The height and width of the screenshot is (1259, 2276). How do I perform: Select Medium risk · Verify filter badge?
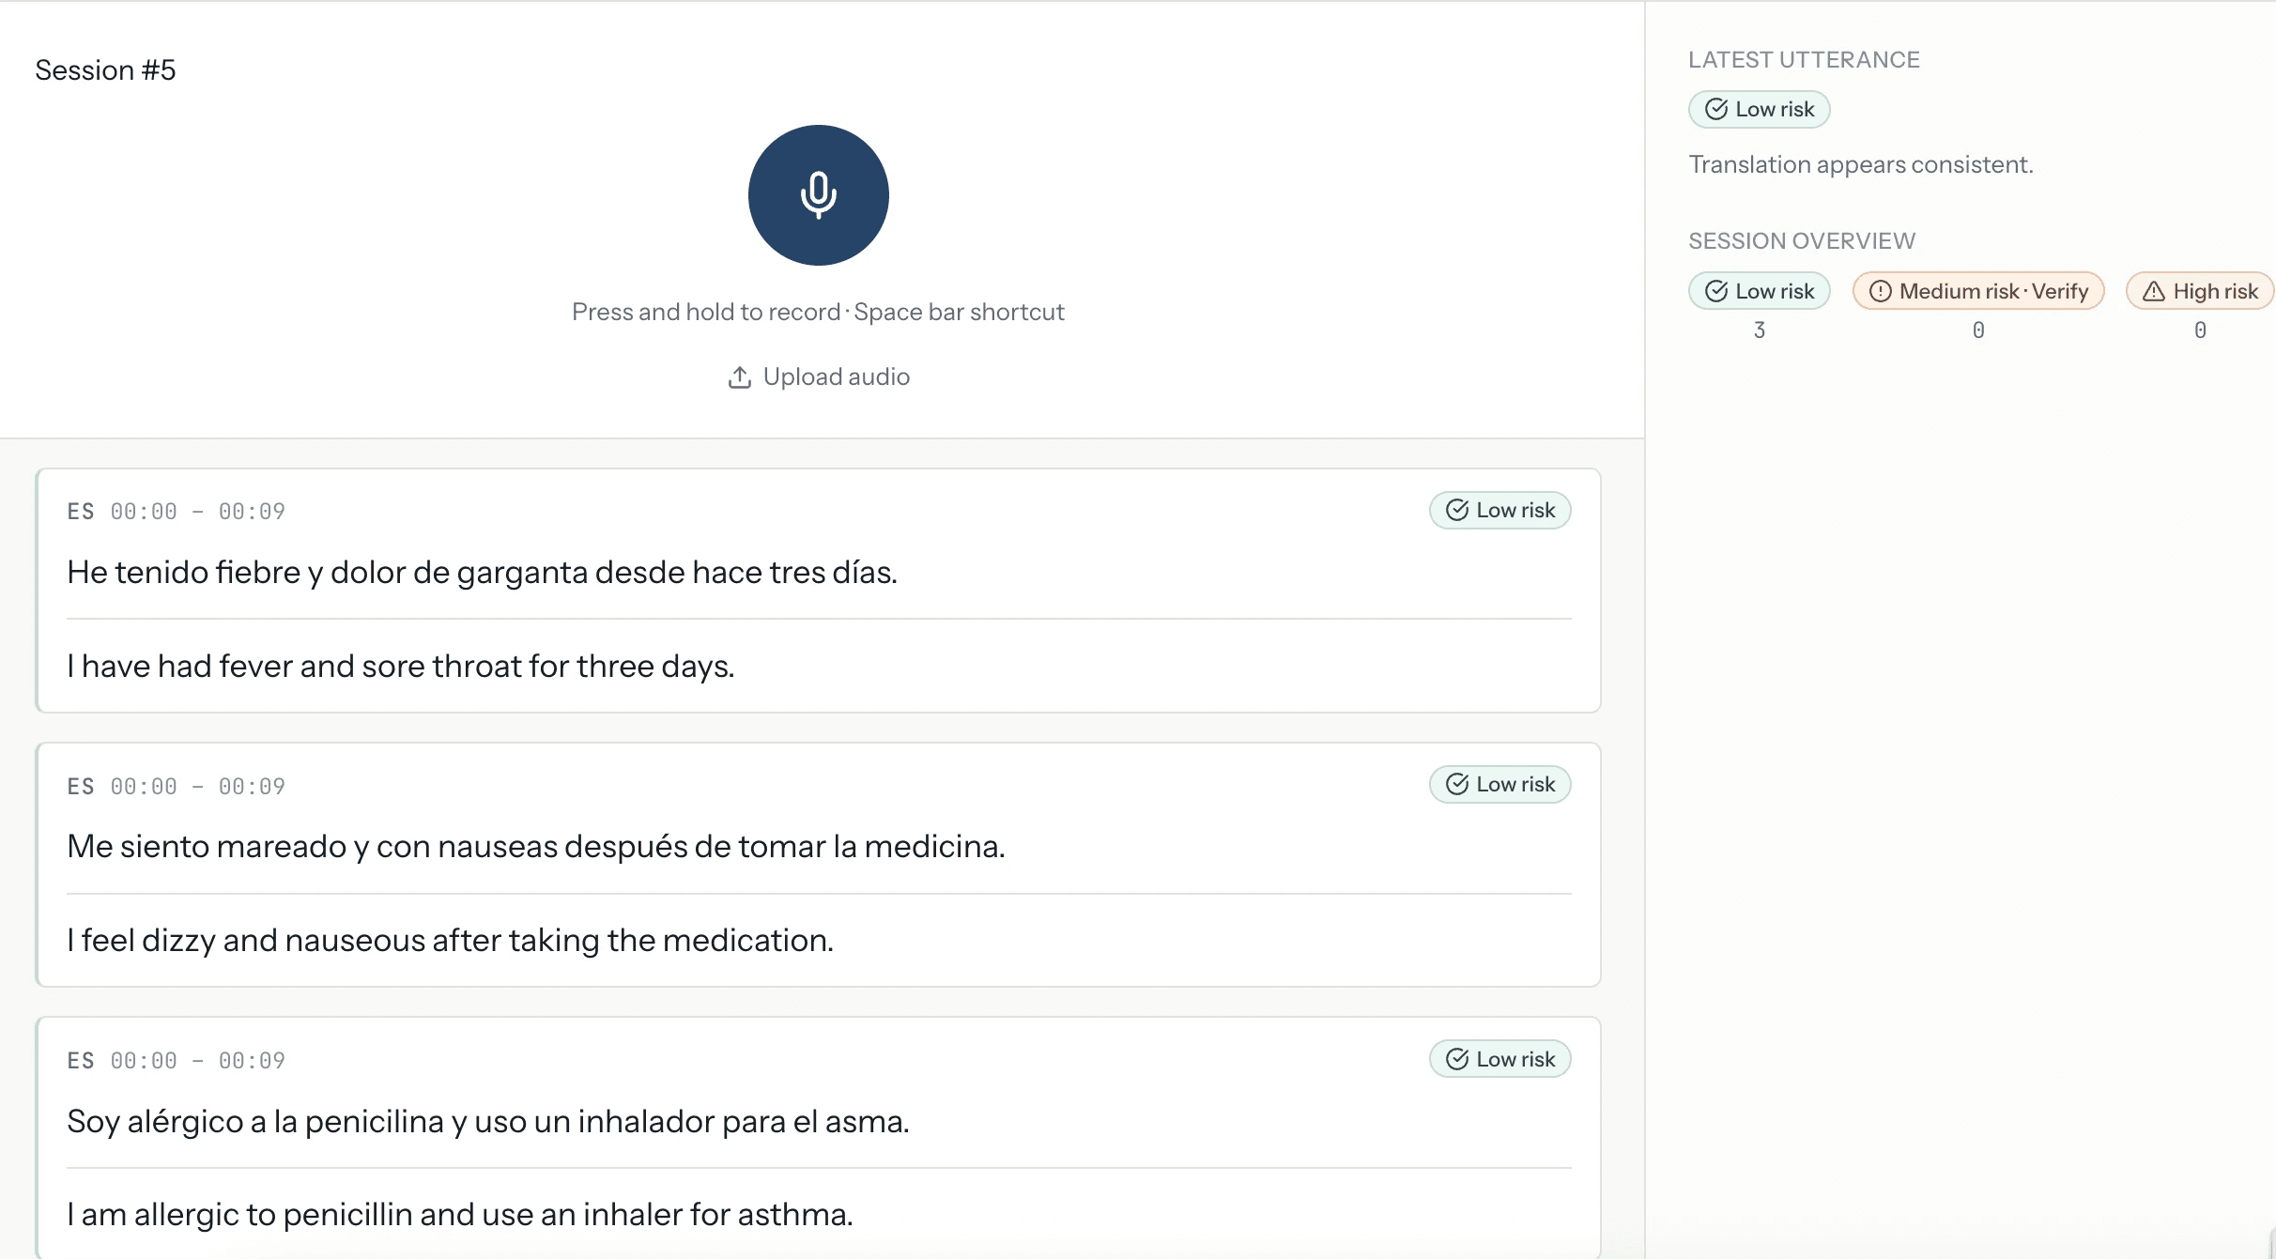tap(1977, 291)
